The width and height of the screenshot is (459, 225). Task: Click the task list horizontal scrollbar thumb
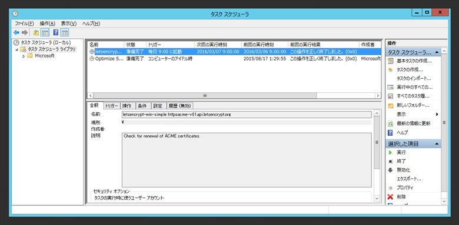(x=205, y=96)
